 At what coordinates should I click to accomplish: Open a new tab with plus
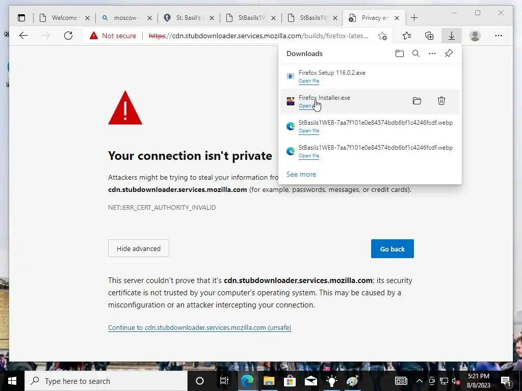coord(414,18)
